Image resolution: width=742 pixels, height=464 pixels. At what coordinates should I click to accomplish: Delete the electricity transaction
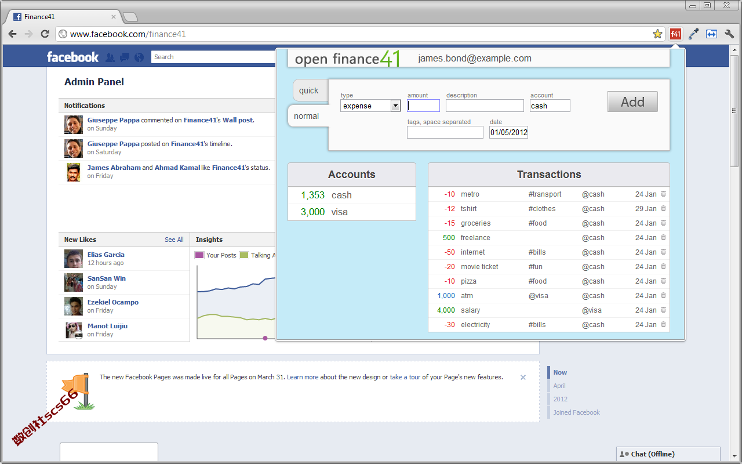click(663, 325)
